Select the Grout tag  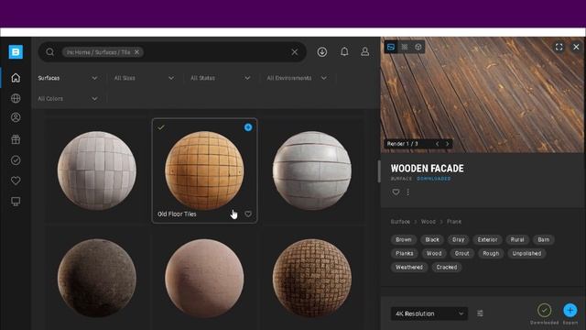coord(461,253)
